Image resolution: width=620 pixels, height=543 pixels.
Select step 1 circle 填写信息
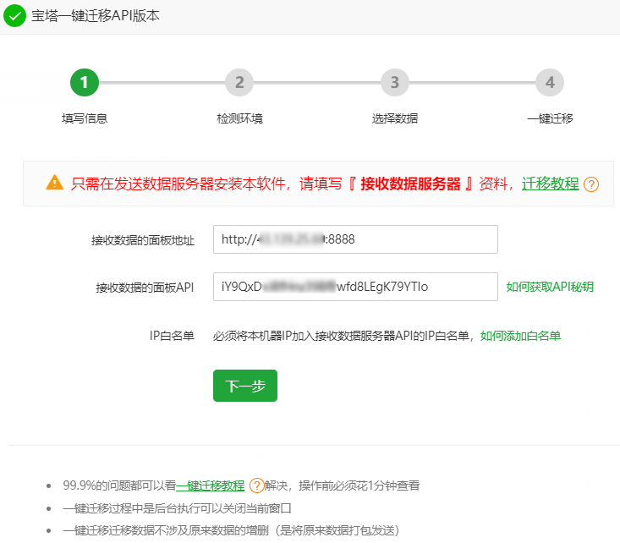click(x=85, y=82)
